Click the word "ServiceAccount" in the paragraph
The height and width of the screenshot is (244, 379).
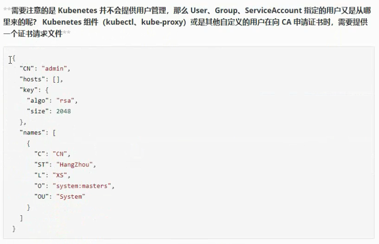(269, 11)
